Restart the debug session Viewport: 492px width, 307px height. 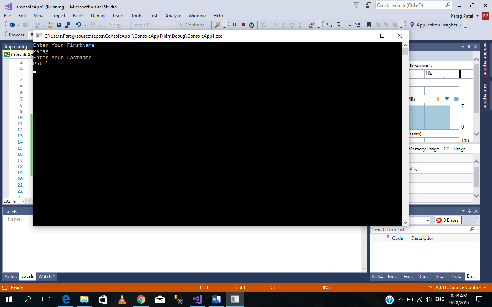252,25
